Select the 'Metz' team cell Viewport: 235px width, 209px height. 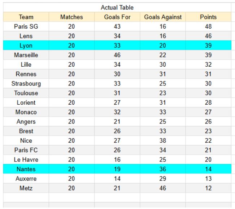click(x=26, y=188)
